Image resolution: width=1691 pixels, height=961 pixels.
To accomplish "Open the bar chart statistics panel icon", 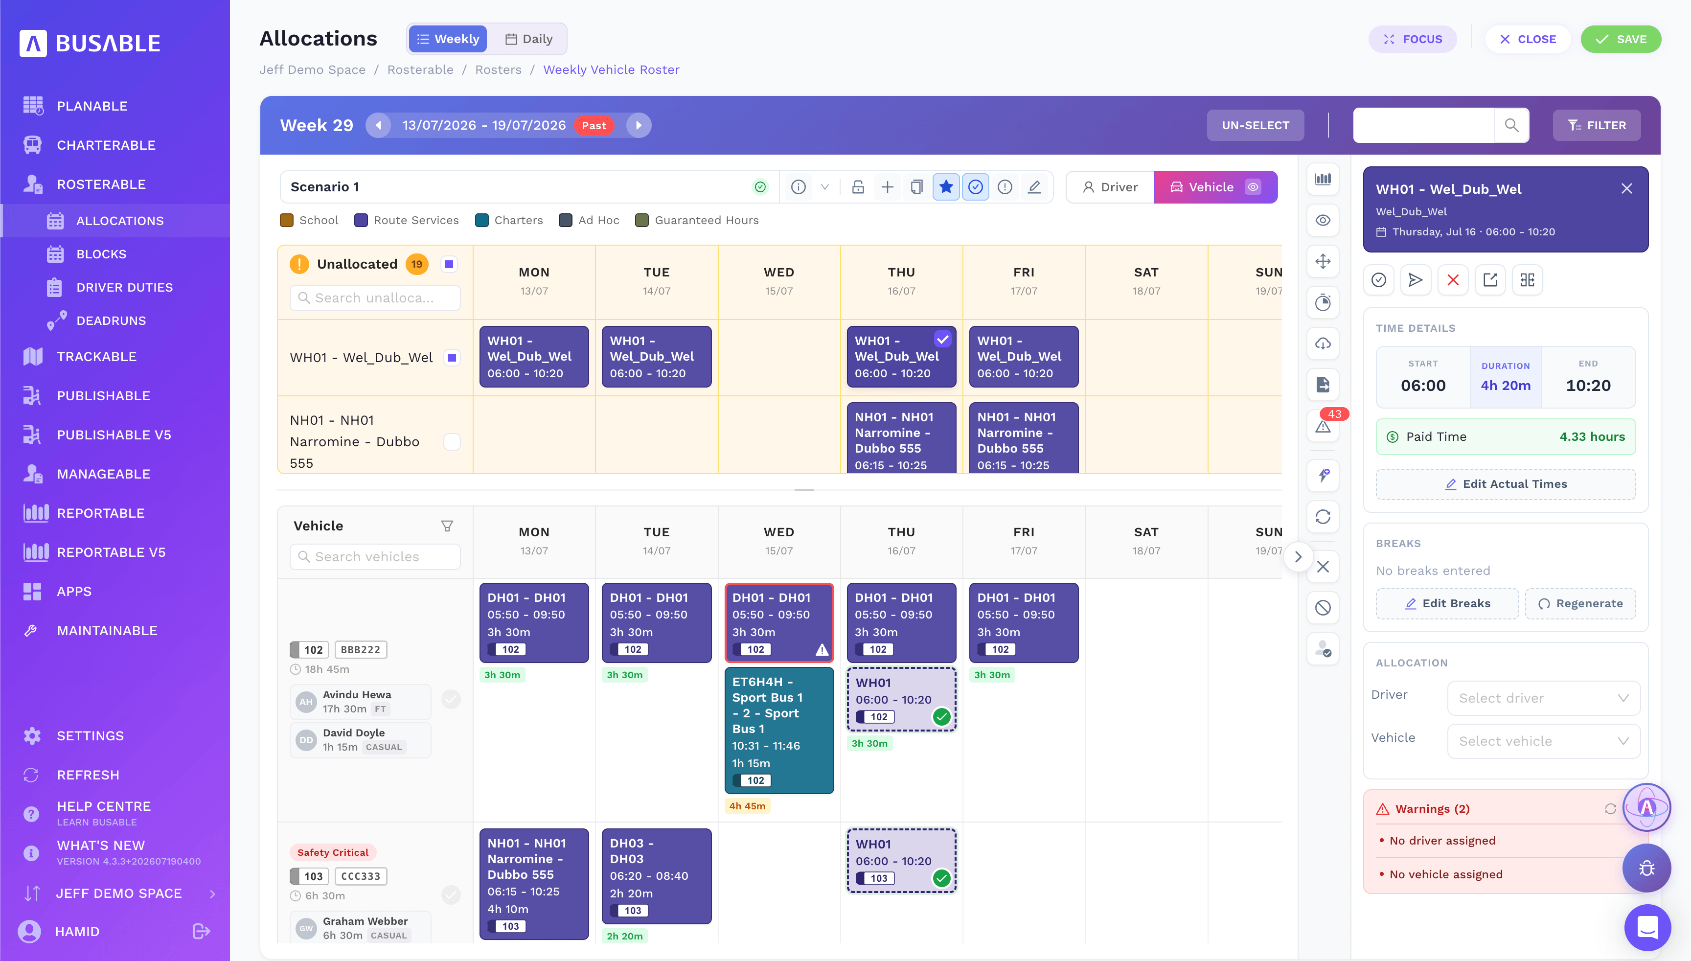I will coord(1323,180).
